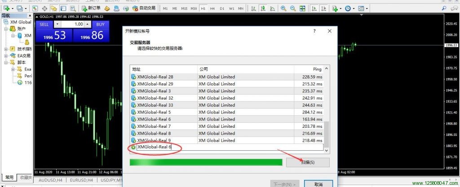The width and height of the screenshot is (460, 187).
Task: Toggle the Data Window crosshair icon
Action: point(44,9)
